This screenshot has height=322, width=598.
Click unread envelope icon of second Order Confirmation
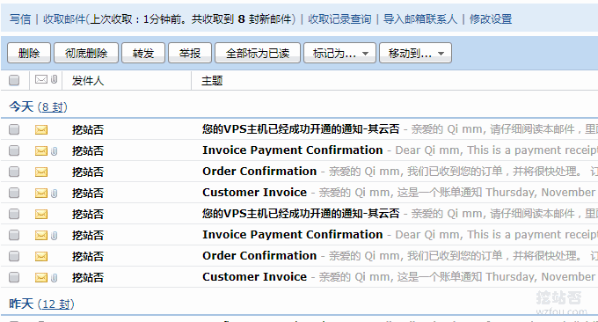(41, 256)
